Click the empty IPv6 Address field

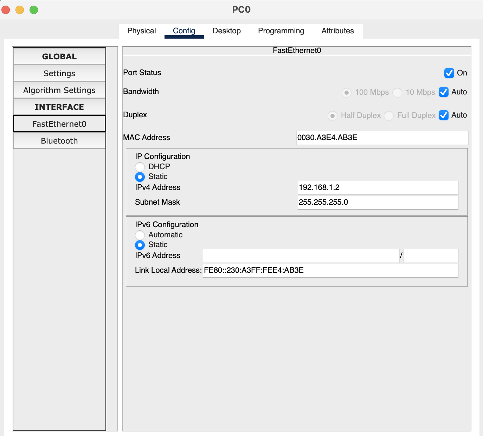coord(301,256)
